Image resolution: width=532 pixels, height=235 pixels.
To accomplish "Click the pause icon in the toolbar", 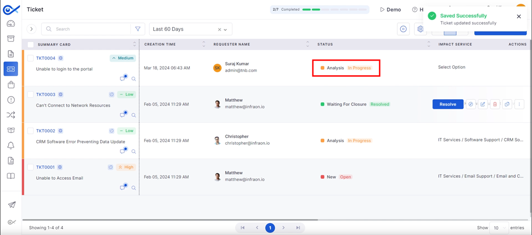I will pos(403,29).
